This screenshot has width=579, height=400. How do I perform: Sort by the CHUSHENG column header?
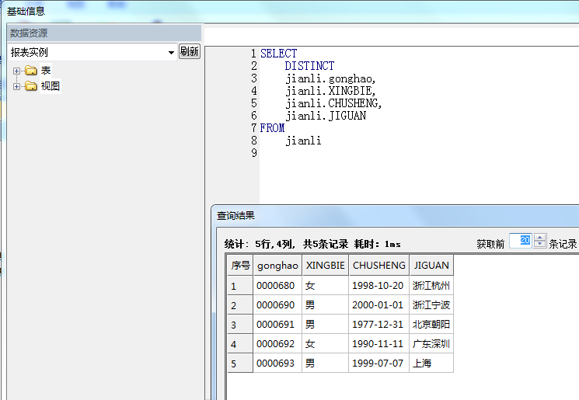[378, 266]
